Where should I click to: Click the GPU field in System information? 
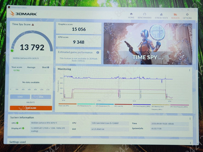pyautogui.click(x=50, y=123)
